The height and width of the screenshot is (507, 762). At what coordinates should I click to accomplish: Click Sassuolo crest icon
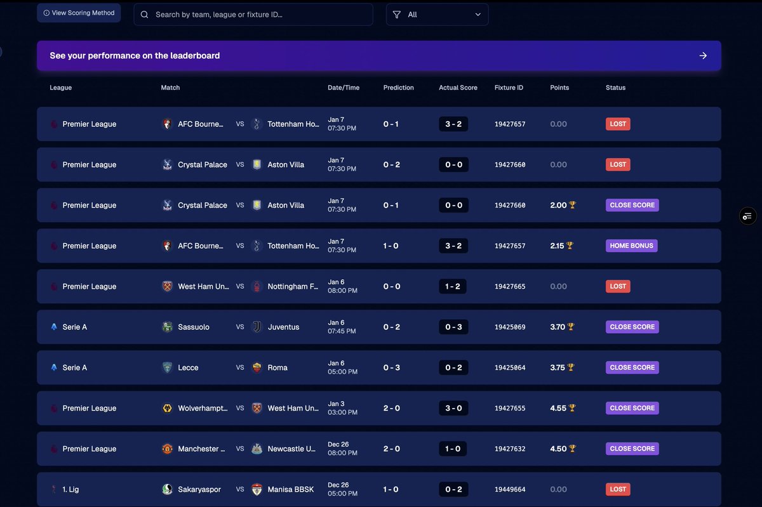click(x=168, y=327)
